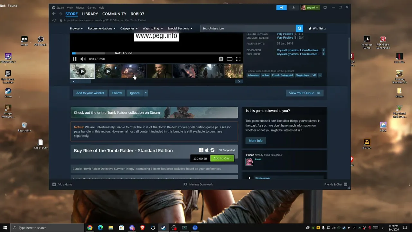Select the stream folder on desktop
This screenshot has height=232, width=412.
pos(399,93)
